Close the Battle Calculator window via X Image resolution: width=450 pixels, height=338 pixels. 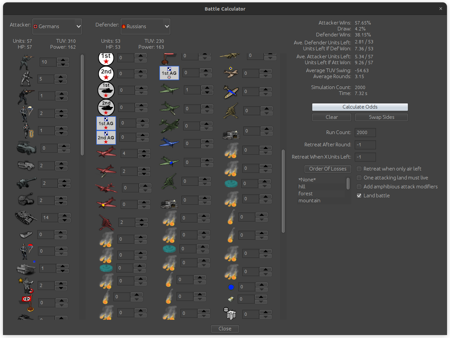[440, 9]
